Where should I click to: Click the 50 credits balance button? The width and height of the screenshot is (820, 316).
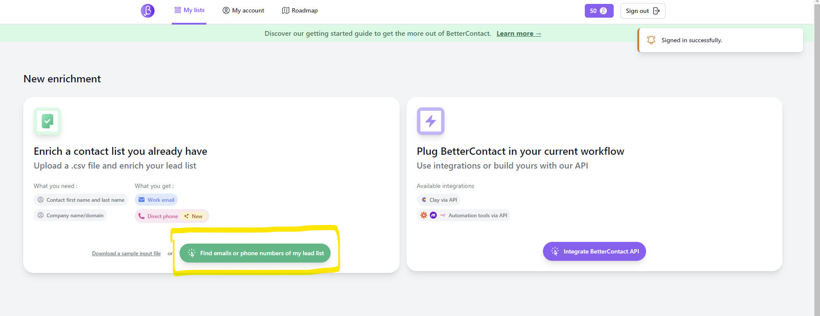[599, 11]
